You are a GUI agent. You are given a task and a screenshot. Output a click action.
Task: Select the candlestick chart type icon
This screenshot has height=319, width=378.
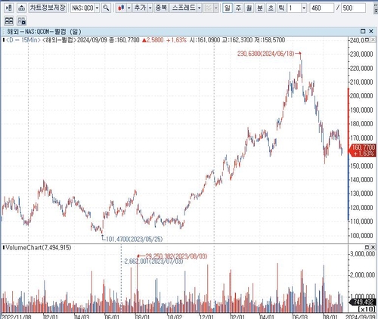click(122, 8)
